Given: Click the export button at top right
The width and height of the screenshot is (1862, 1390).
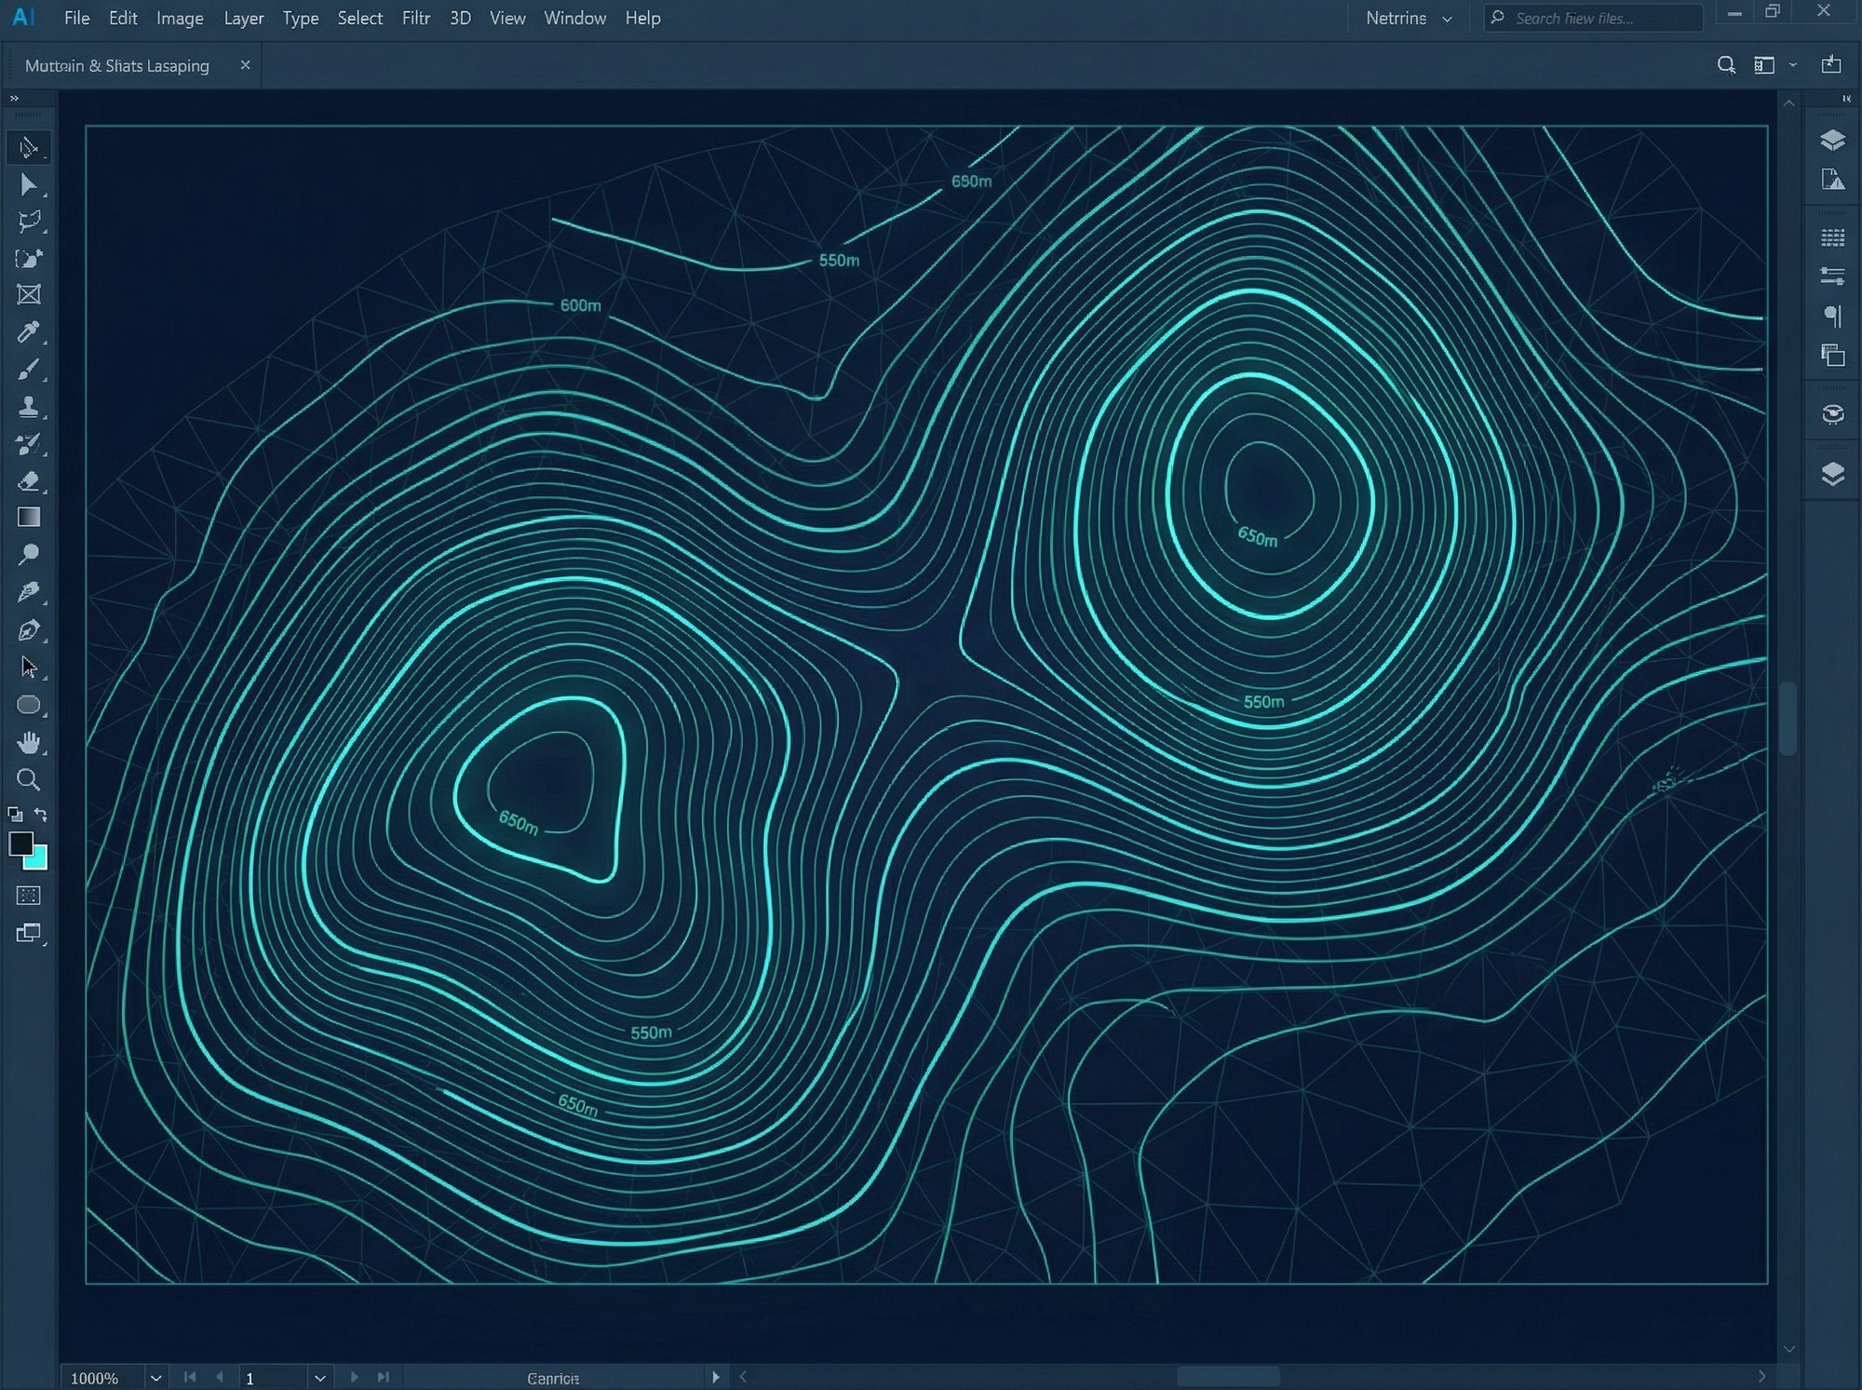Looking at the screenshot, I should pos(1831,65).
